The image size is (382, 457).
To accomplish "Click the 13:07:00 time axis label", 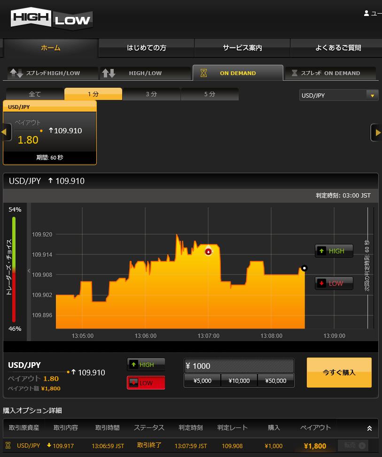I will pos(208,336).
